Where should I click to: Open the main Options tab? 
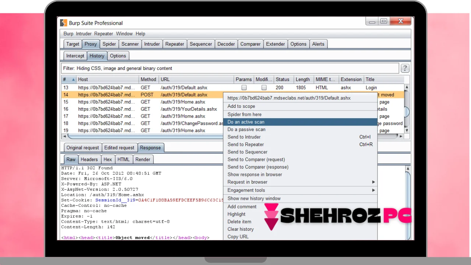point(298,44)
